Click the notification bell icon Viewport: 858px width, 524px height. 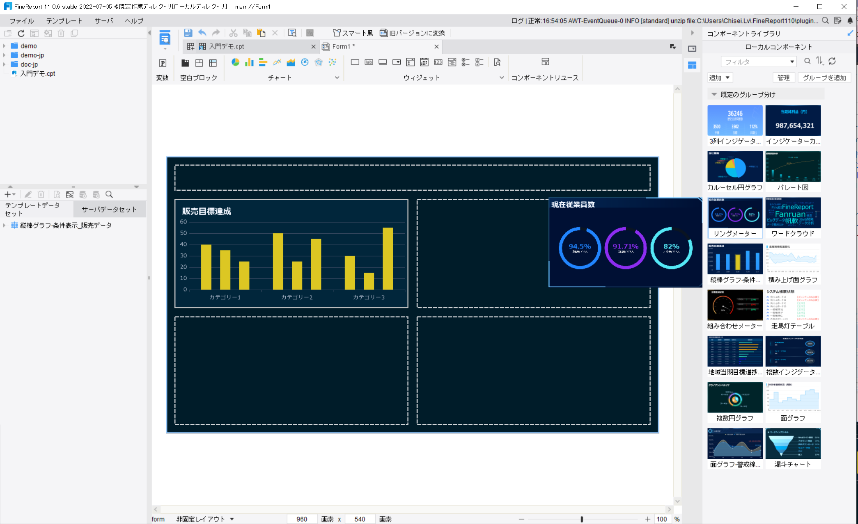850,21
